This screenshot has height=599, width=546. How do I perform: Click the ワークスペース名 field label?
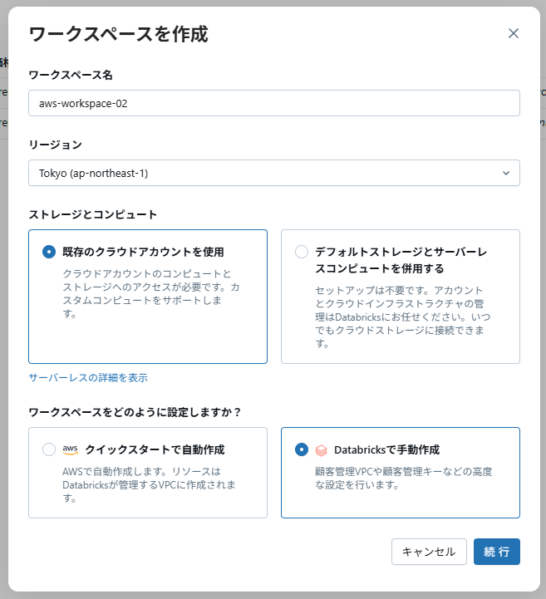(x=71, y=75)
